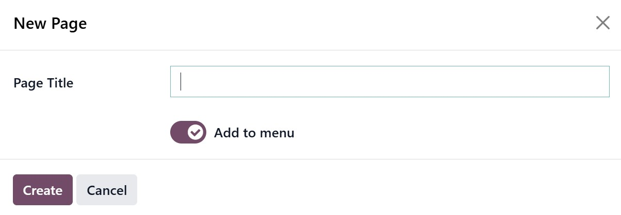
Task: Dismiss the dialog with the top-right X
Action: click(x=602, y=23)
